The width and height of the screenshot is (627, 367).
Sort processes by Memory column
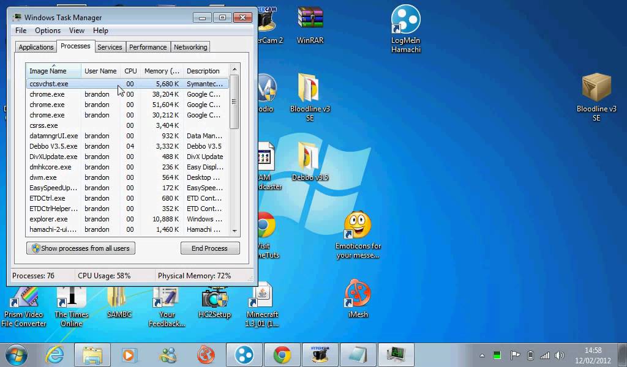[162, 71]
